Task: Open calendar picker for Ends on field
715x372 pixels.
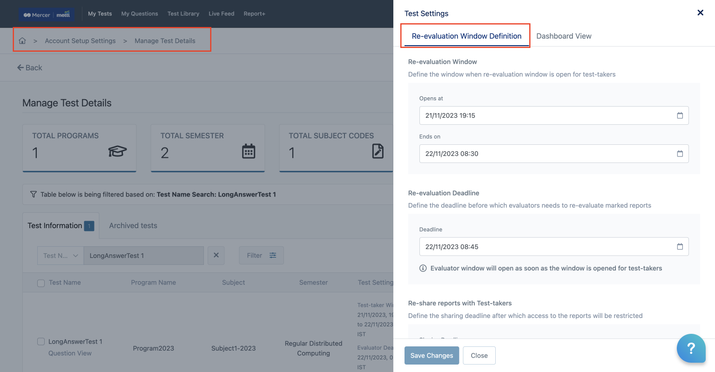Action: 680,154
